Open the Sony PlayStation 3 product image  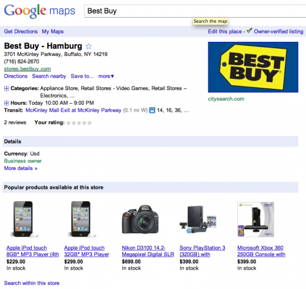coord(198,220)
